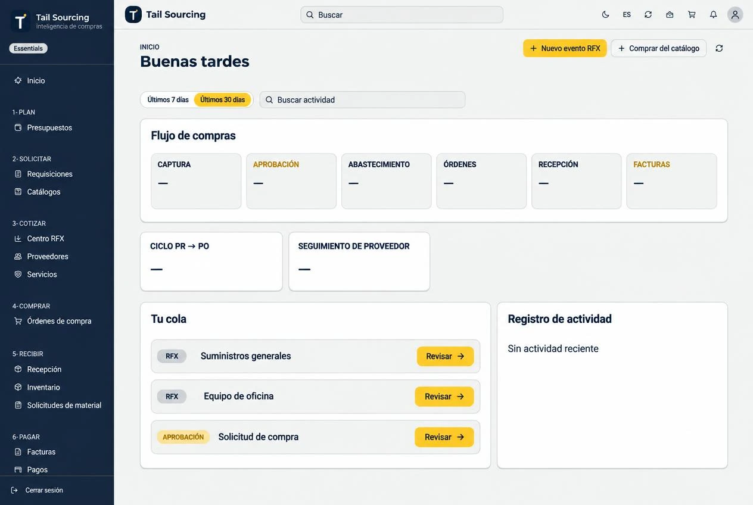Review Suministros generales with Revisar

(x=445, y=356)
